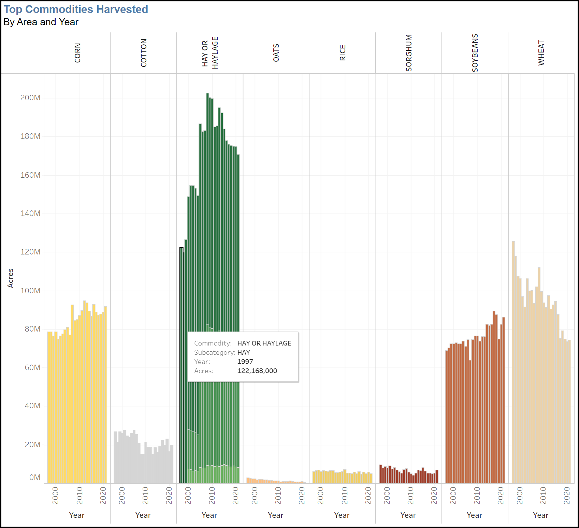Viewport: 579px width, 528px height.
Task: Select the 2020 tick in the SOYBEANS panel
Action: pyautogui.click(x=501, y=496)
